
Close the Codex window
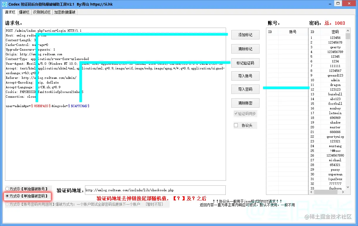(x=349, y=4)
